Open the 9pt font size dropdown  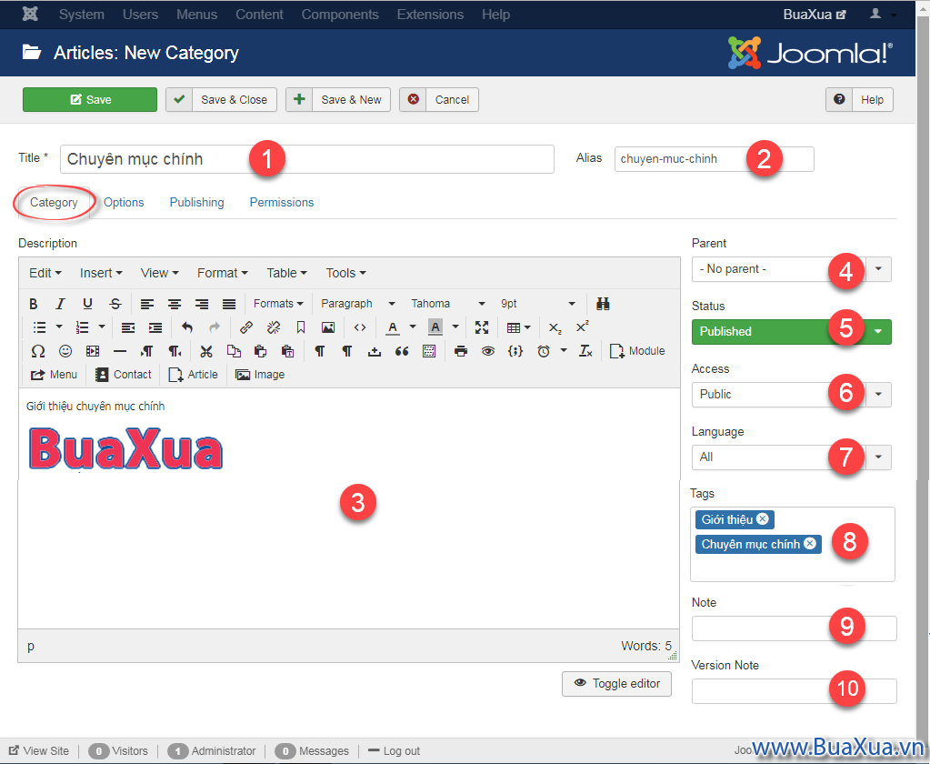click(537, 304)
